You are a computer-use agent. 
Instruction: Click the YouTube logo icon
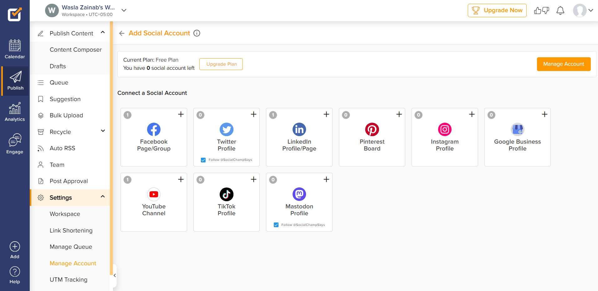(154, 194)
